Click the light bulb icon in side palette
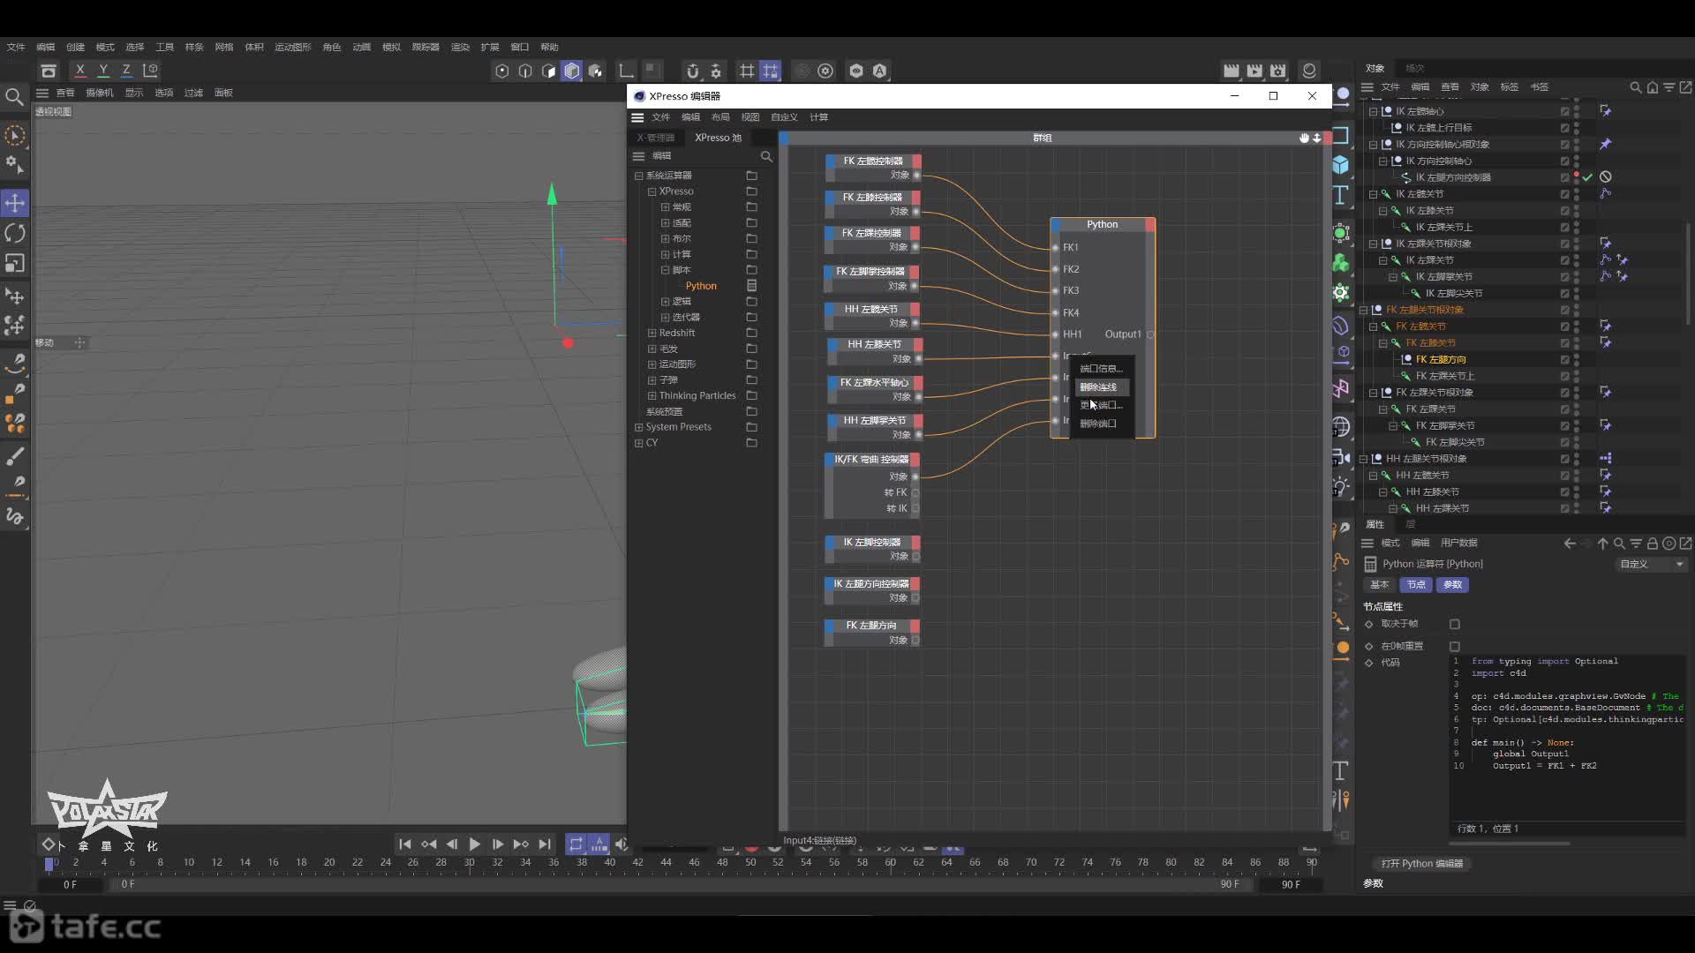Screen dimensions: 1695x953 click(x=1341, y=486)
